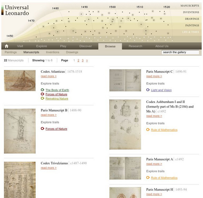
Task: Click the orange trail icon under Codex Ashburnham
Action: pos(148,130)
